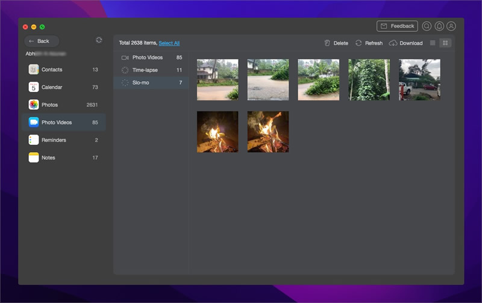482x303 pixels.
Task: Select the Time-lapse album
Action: [151, 70]
